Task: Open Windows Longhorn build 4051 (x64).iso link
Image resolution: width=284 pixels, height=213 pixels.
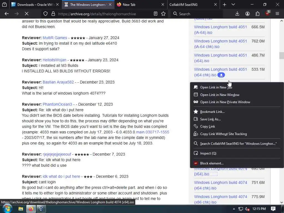Action: click(x=220, y=58)
